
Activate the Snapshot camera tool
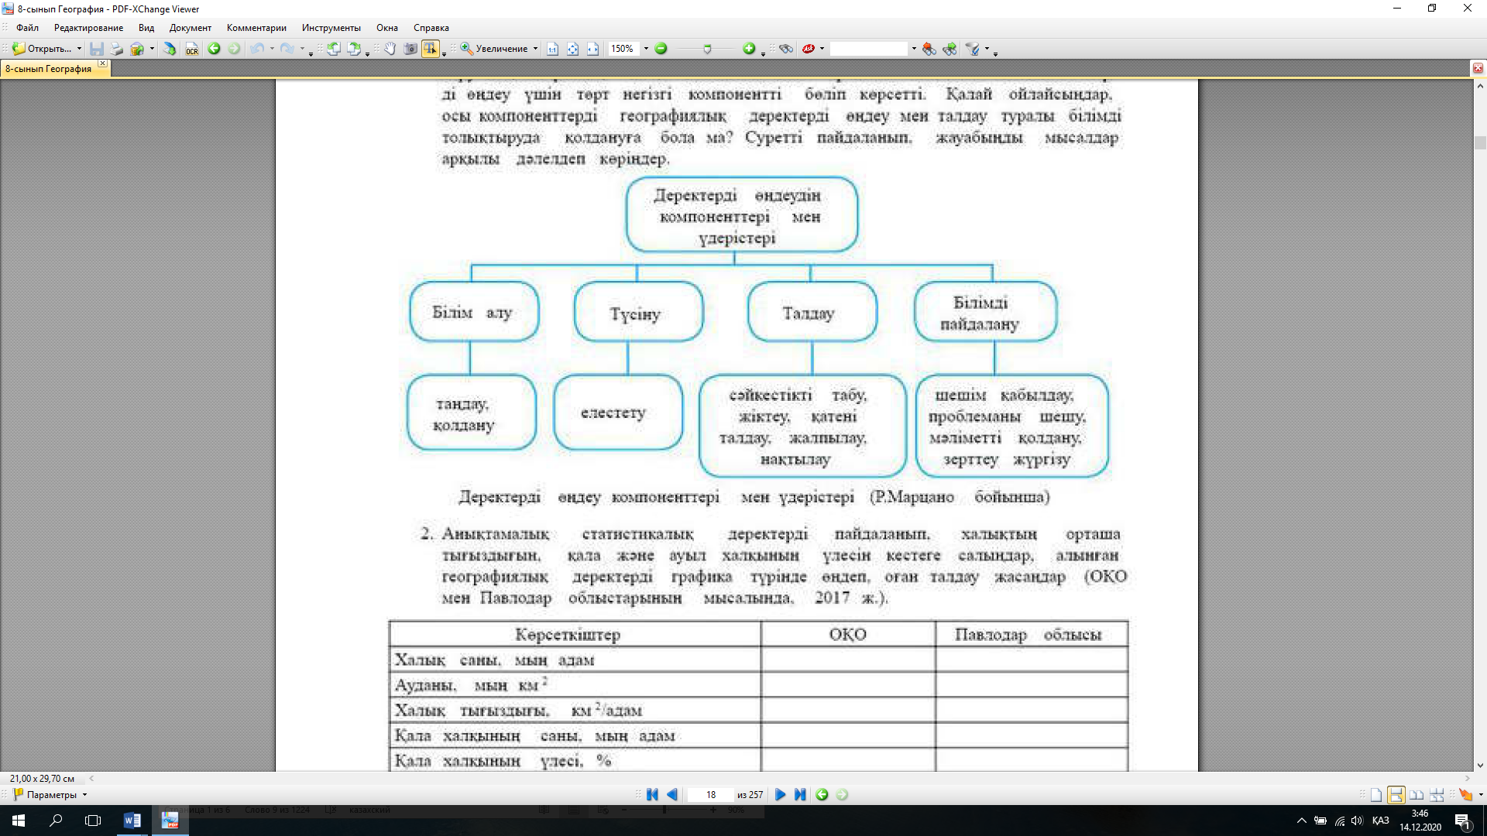(x=410, y=49)
